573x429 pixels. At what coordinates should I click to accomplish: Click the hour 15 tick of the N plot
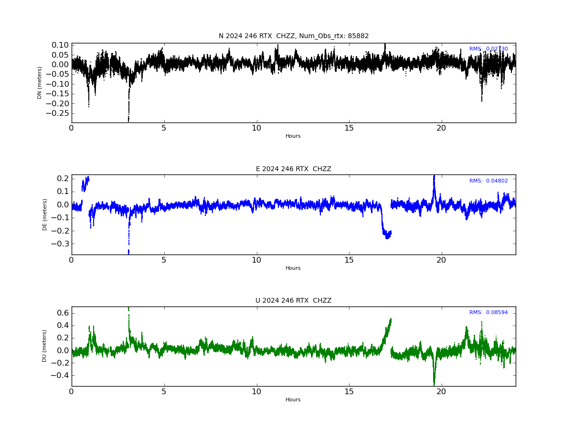[349, 128]
